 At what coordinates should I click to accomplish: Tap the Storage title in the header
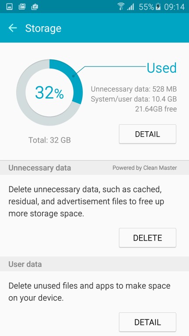click(43, 28)
